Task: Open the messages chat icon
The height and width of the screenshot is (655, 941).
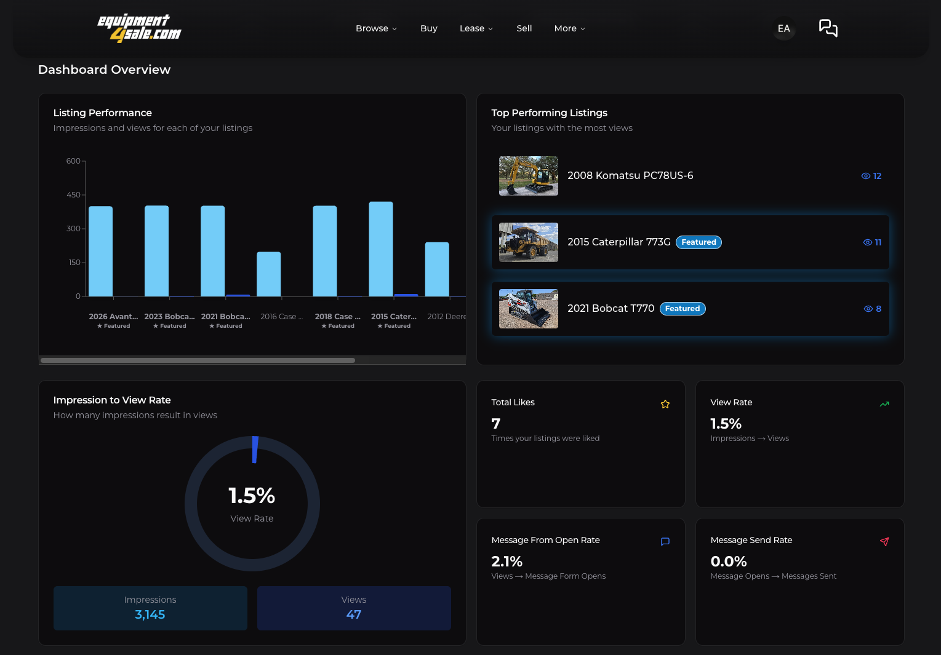Action: (828, 28)
